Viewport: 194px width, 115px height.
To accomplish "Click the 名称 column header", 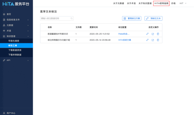I will tap(50, 27).
